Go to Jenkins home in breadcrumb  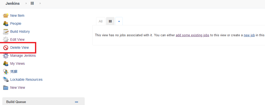pyautogui.click(x=12, y=3)
